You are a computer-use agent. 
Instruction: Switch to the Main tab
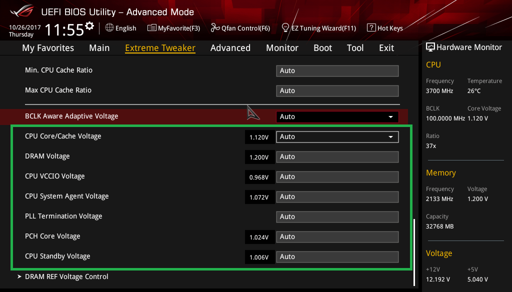pos(99,48)
